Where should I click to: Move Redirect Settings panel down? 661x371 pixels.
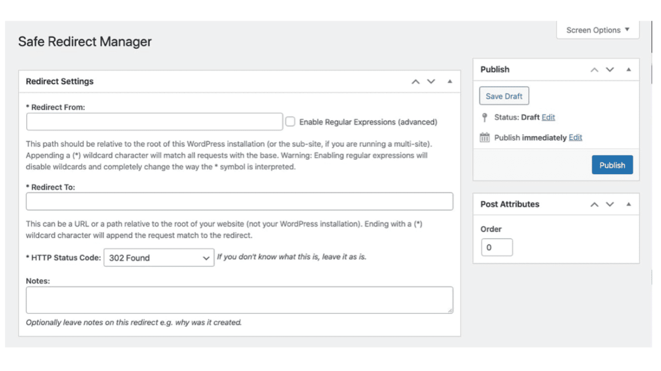[x=431, y=81]
